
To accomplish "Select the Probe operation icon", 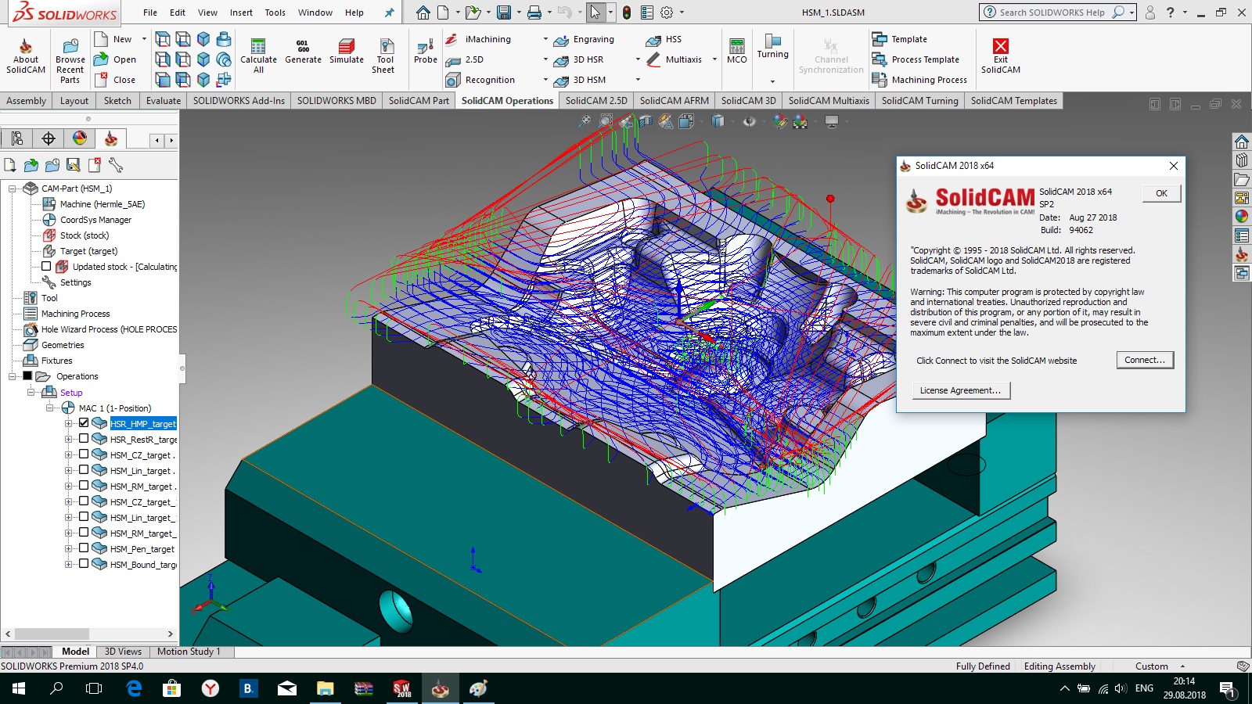I will [x=426, y=52].
